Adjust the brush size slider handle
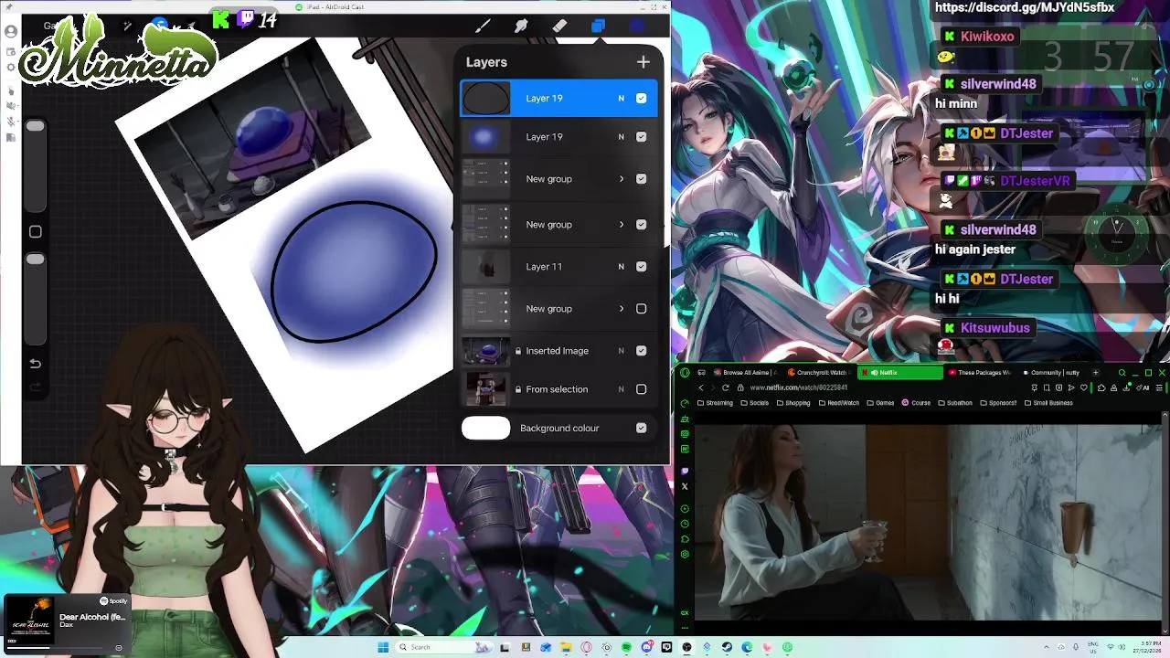 [35, 126]
